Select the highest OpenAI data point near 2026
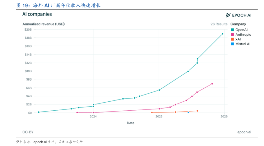Viewport: 264px width, 146px height. (x=222, y=34)
